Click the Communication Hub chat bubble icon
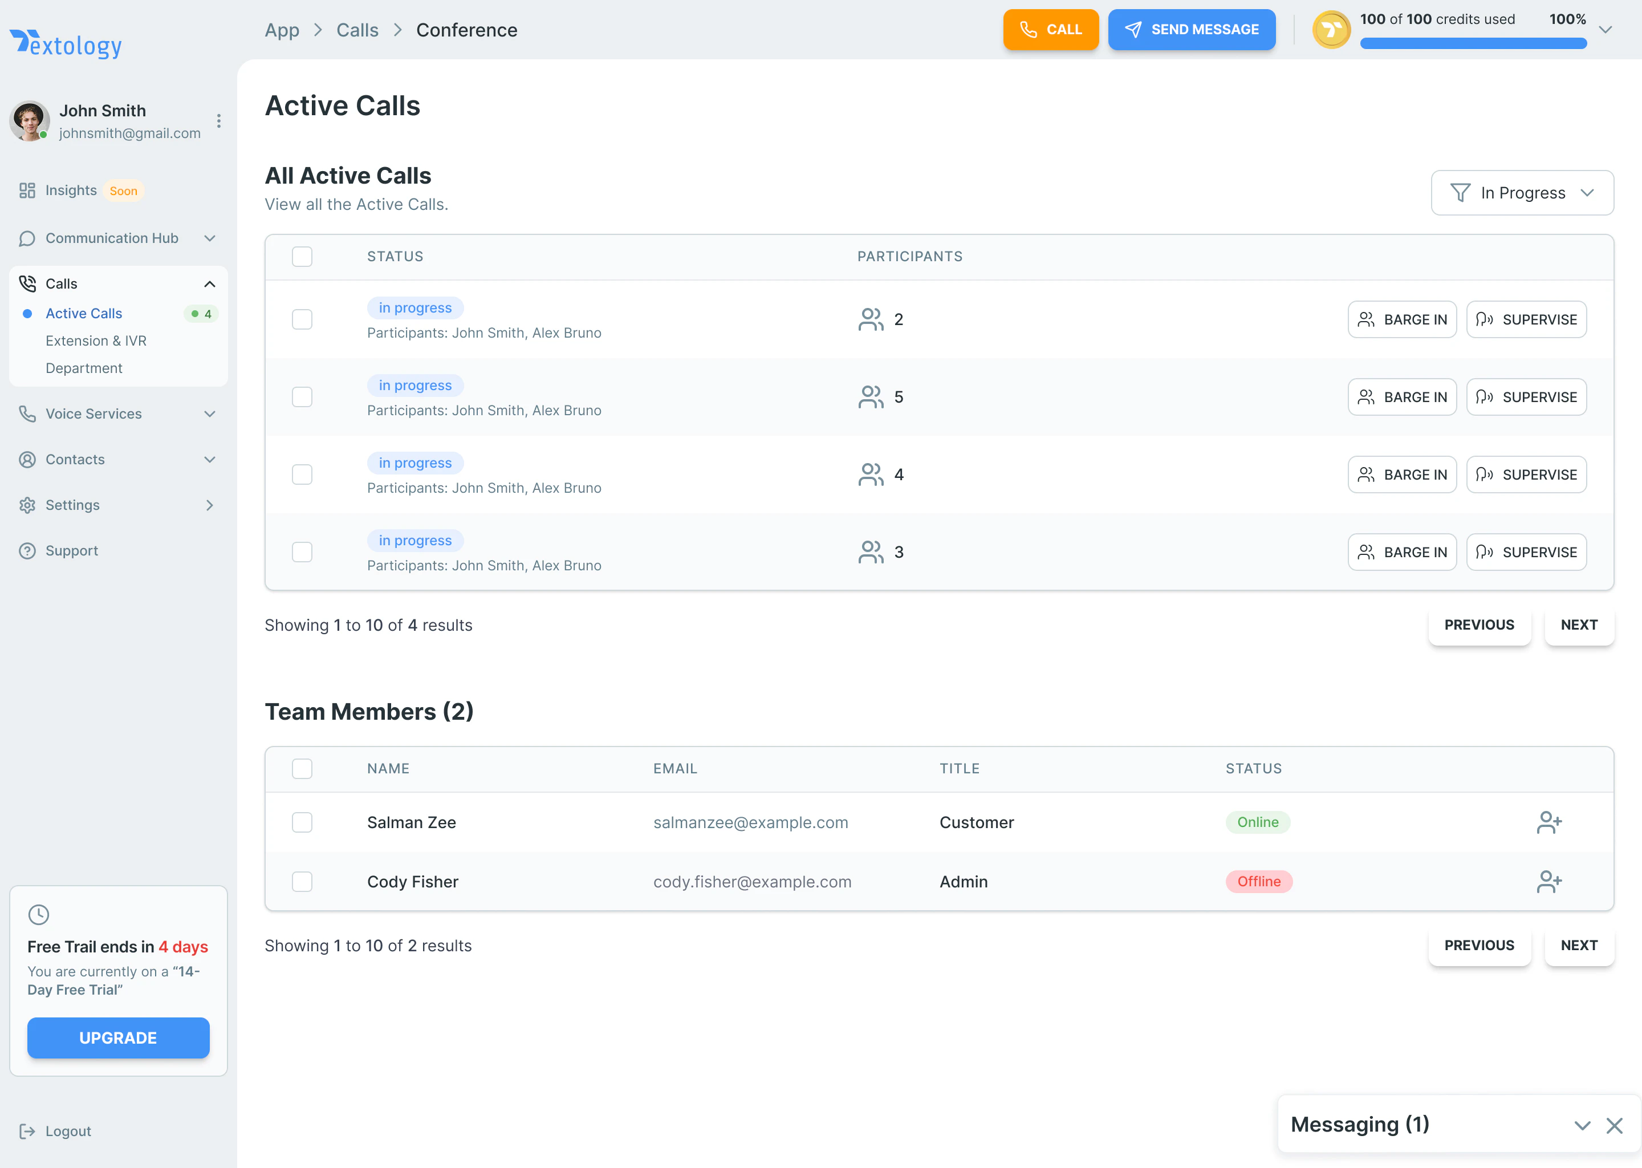This screenshot has width=1642, height=1168. (27, 238)
